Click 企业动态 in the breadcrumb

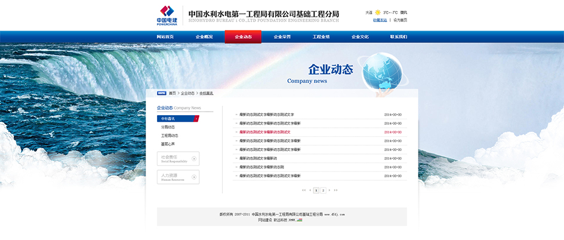point(187,93)
